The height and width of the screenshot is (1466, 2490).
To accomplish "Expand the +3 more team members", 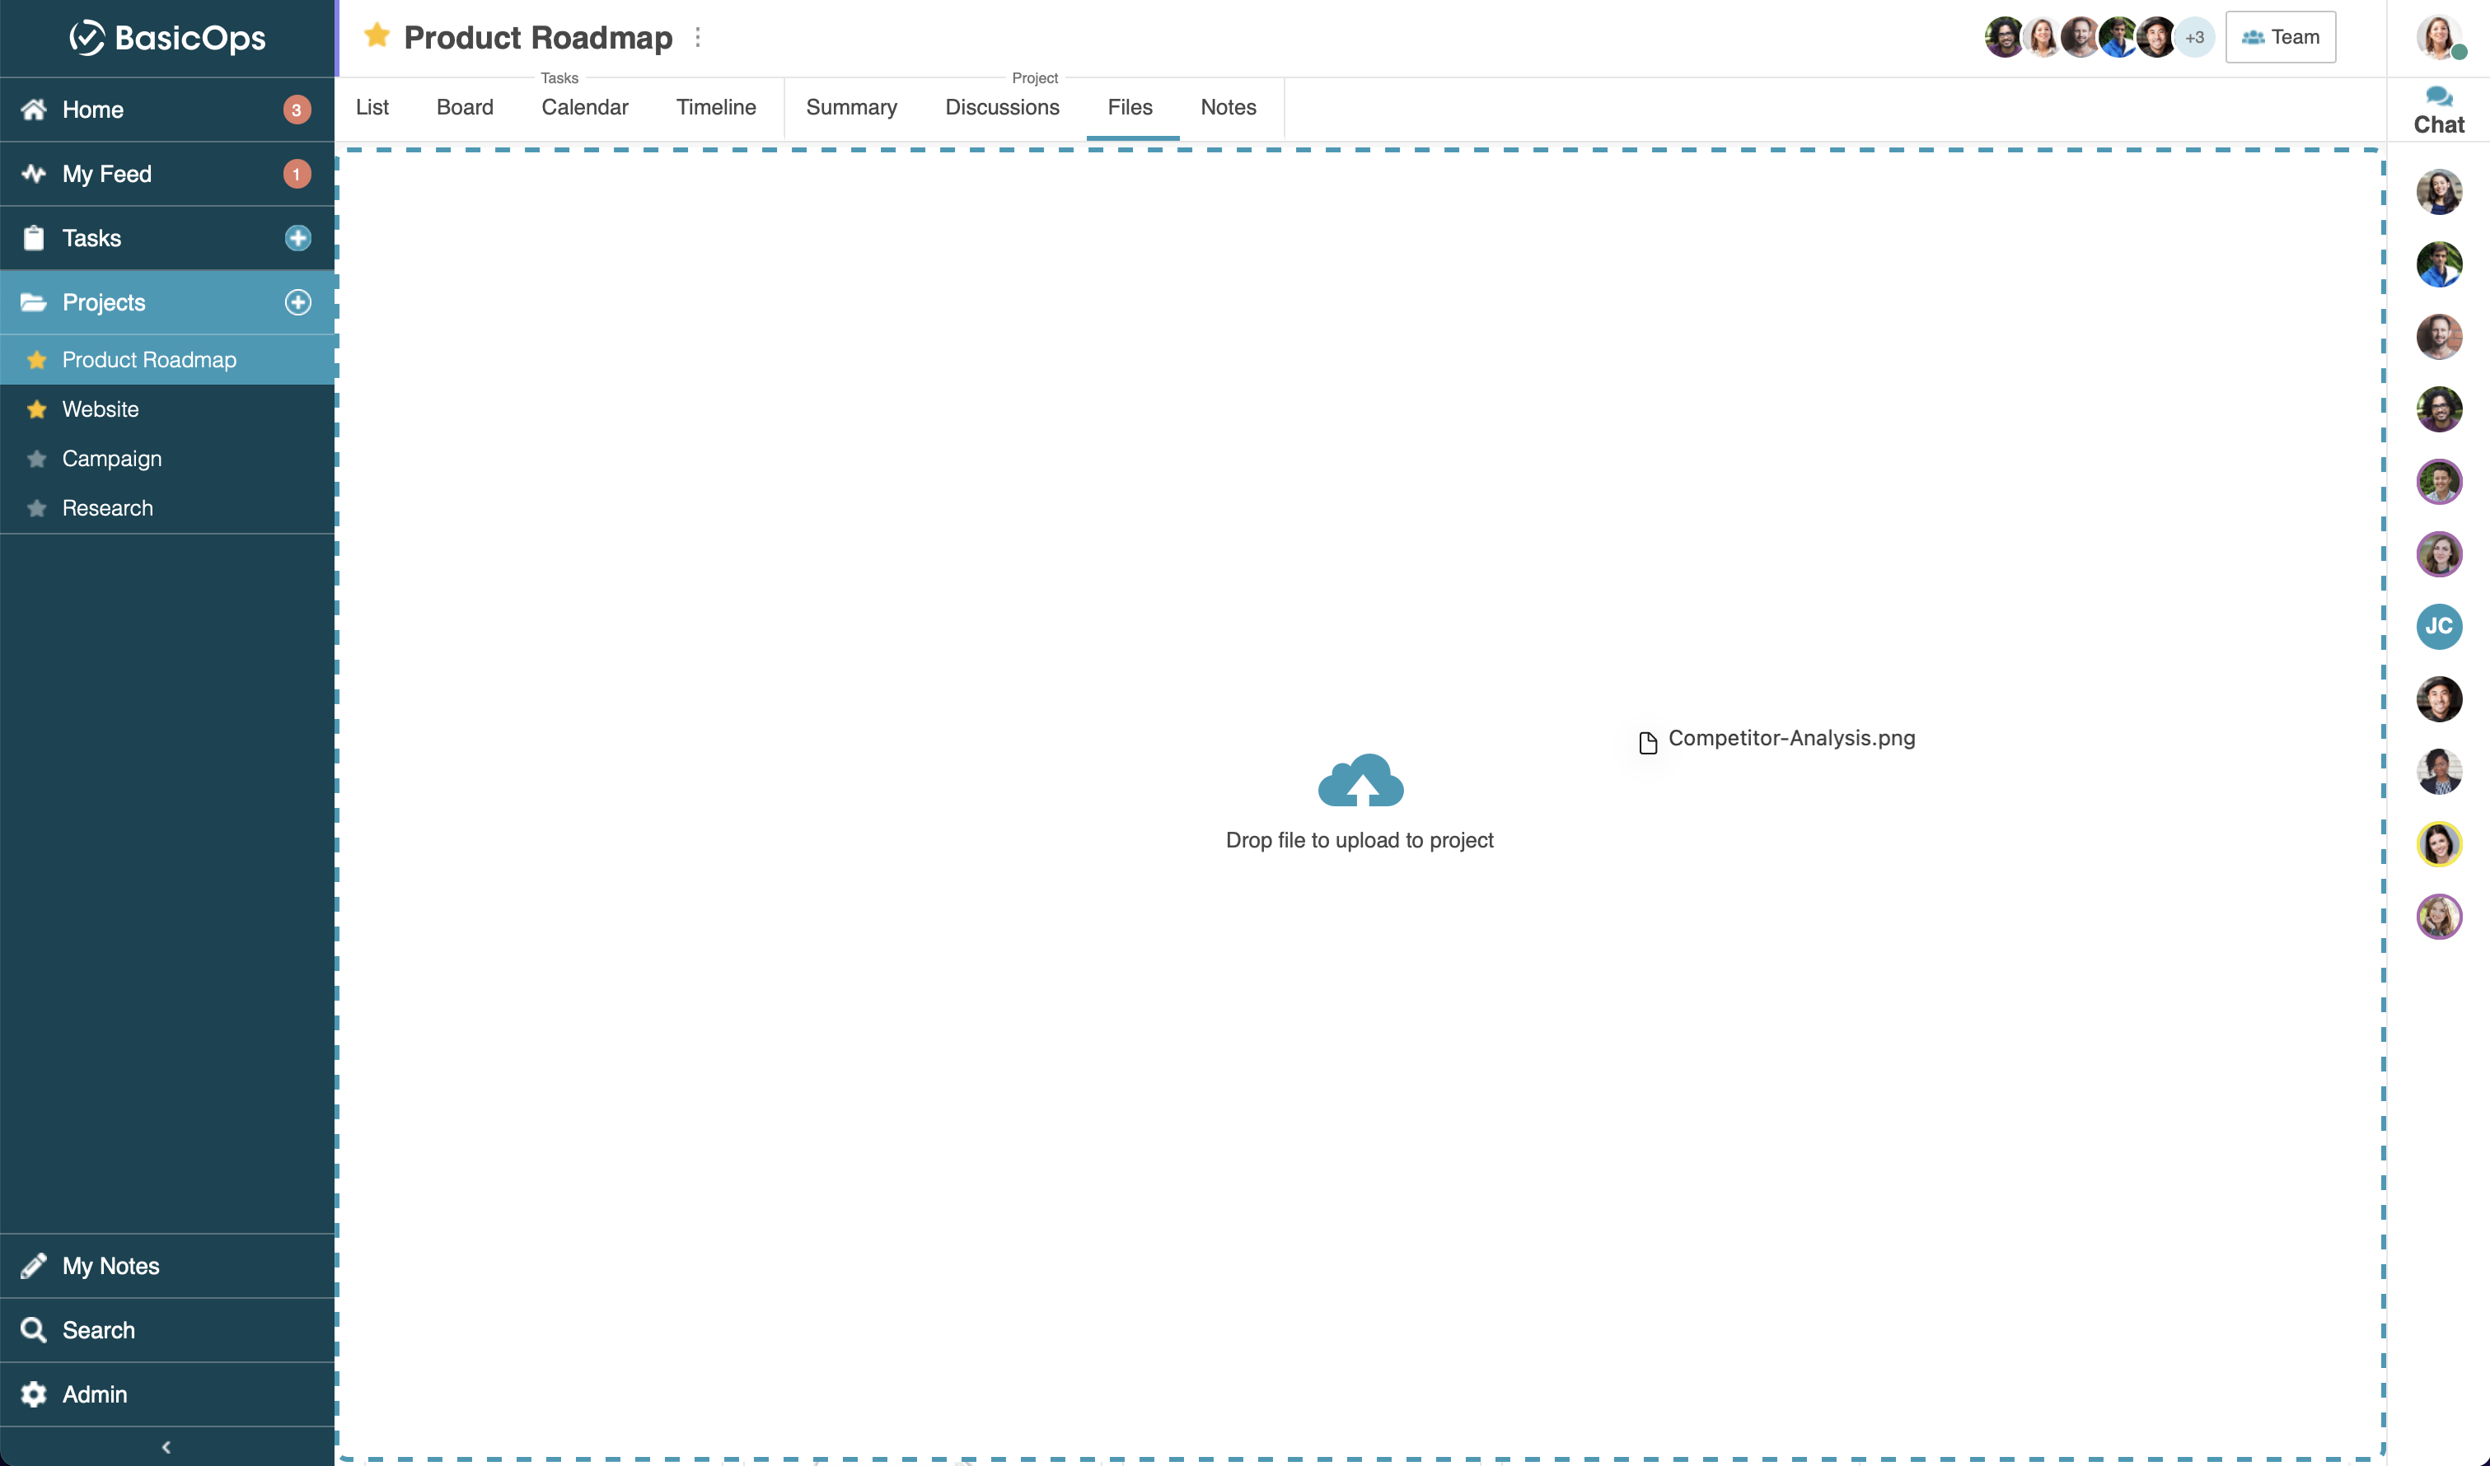I will pos(2193,38).
